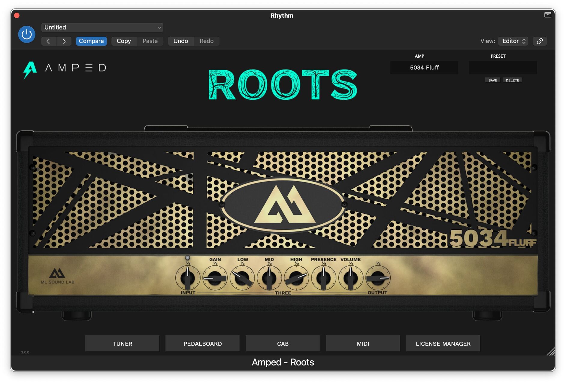566x384 pixels.
Task: Click the link icon button
Action: click(540, 41)
